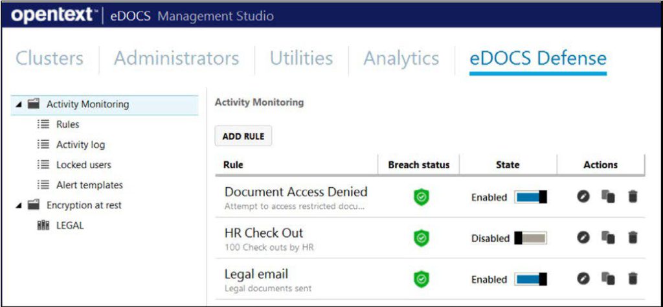Duplicate the HR Check Out rule
Viewport: 663px width, 307px height.
point(608,238)
